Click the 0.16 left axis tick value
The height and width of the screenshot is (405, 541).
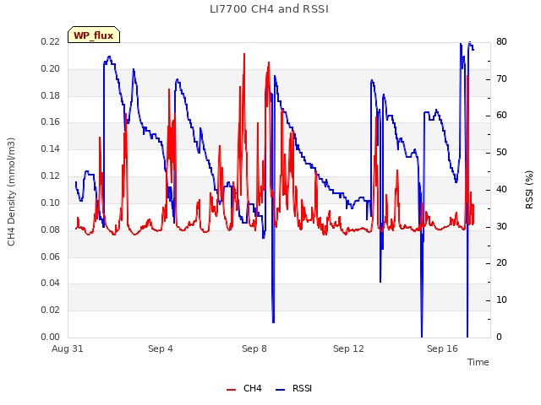click(x=51, y=121)
